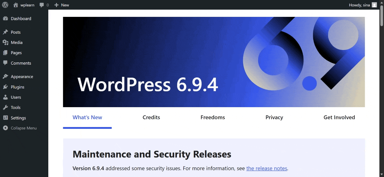Click the Pages document icon
Screen dimensions: 384x177
5,53
